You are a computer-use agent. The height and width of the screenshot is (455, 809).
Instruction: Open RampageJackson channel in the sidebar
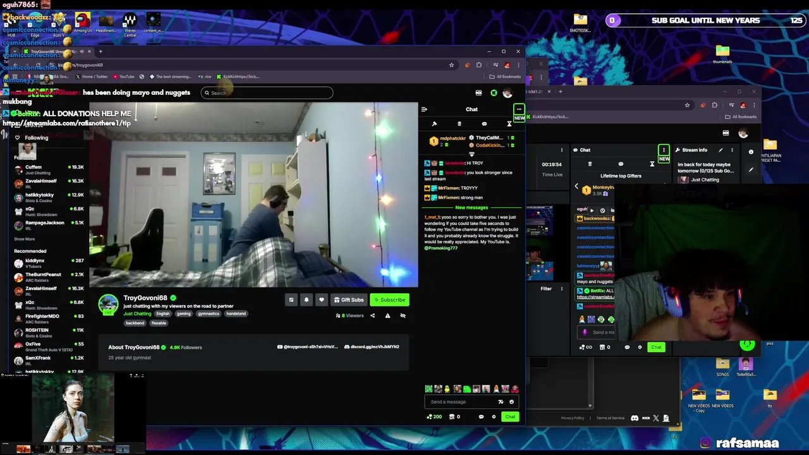click(x=49, y=225)
